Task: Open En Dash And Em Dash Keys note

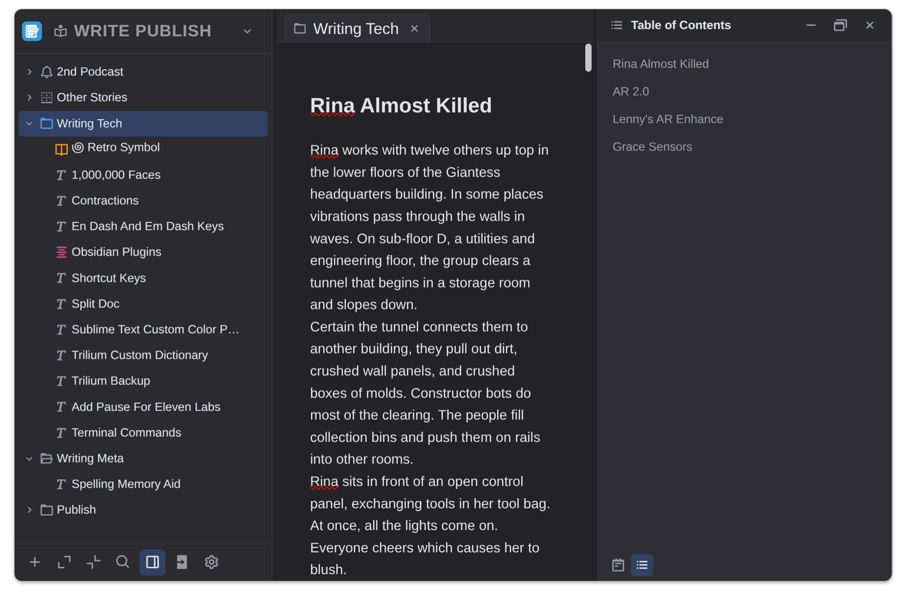Action: 148,226
